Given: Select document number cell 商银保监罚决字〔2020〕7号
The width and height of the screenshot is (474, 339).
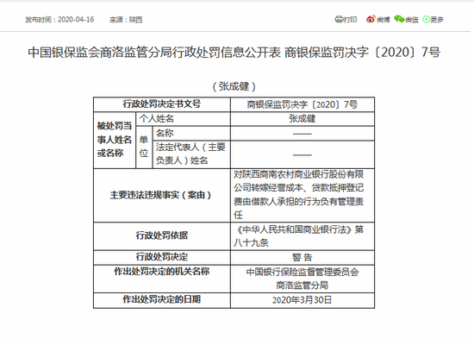Looking at the screenshot, I should coord(302,104).
